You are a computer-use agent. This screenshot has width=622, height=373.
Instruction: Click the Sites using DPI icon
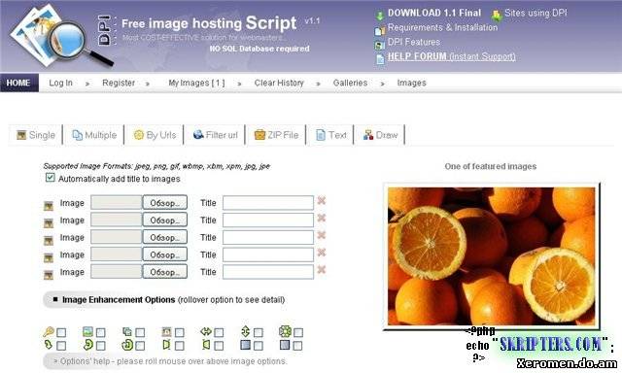(497, 16)
